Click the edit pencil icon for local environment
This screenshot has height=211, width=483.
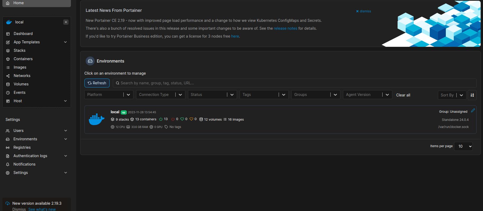473,111
